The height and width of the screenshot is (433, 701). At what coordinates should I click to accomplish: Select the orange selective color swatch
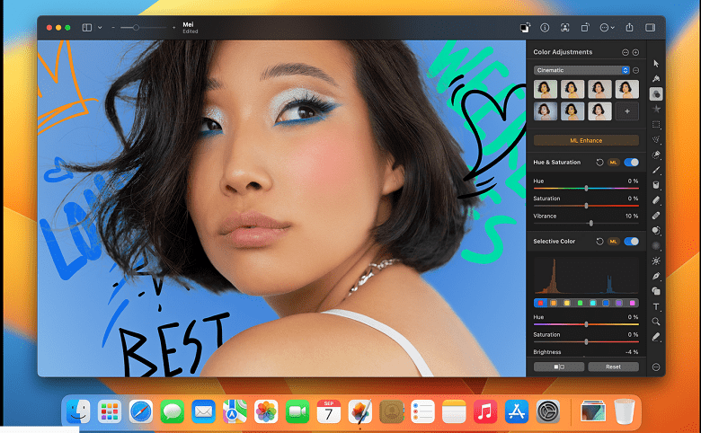pos(554,303)
